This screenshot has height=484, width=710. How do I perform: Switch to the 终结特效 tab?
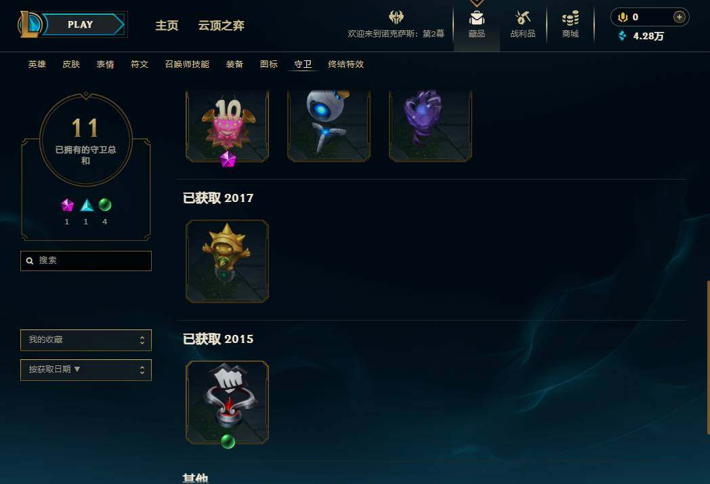point(346,64)
